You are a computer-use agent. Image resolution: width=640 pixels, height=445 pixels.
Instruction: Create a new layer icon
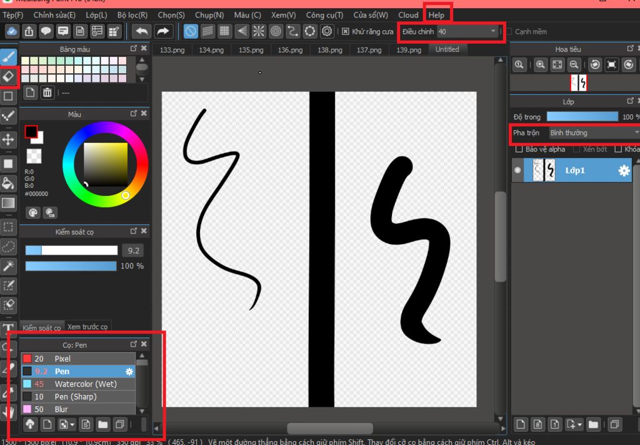pos(521,424)
